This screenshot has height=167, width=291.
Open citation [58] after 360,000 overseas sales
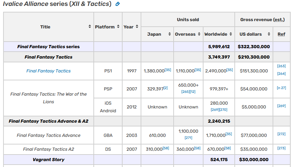tap(197, 148)
